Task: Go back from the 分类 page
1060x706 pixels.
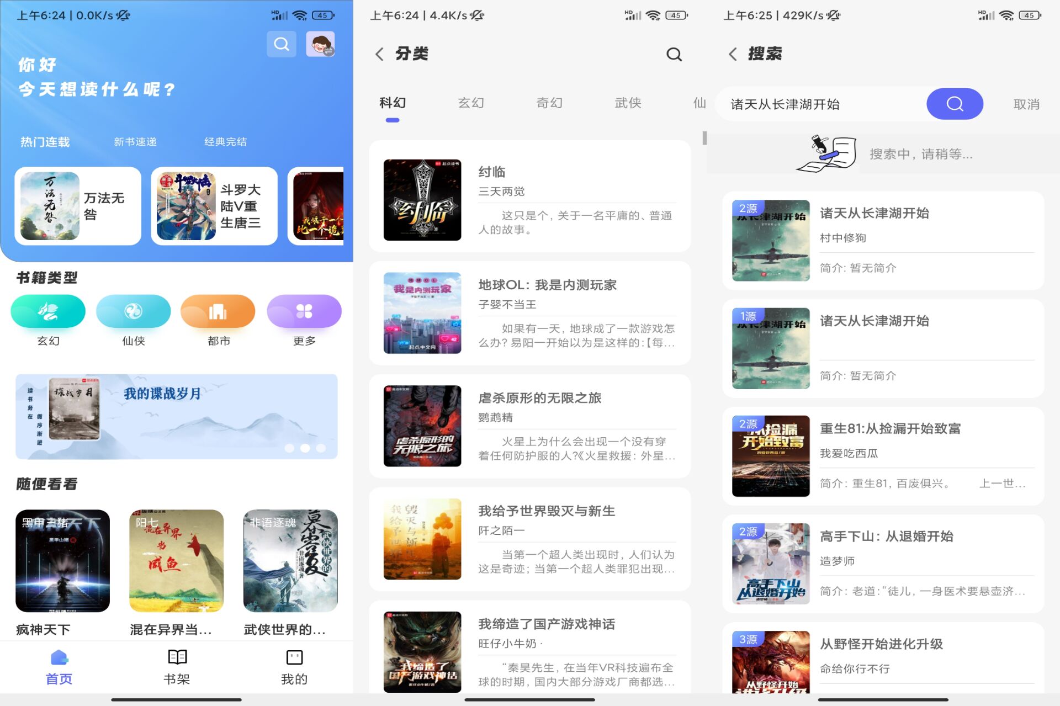Action: click(x=379, y=54)
